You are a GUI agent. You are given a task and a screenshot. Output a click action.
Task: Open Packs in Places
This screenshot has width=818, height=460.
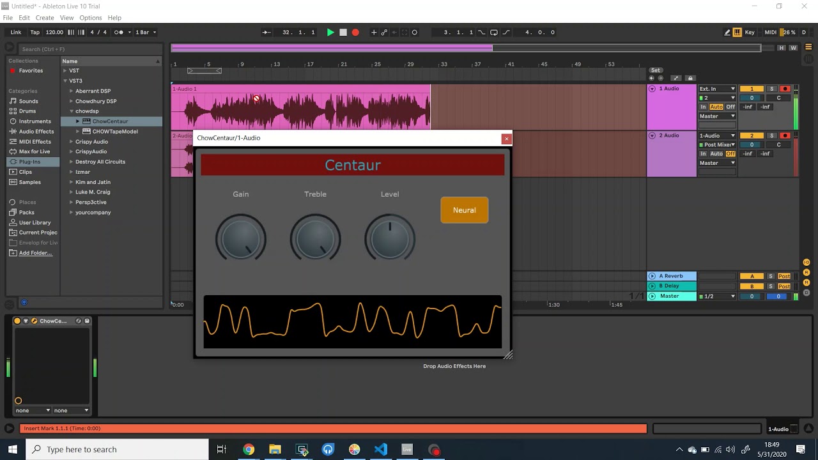pyautogui.click(x=26, y=212)
